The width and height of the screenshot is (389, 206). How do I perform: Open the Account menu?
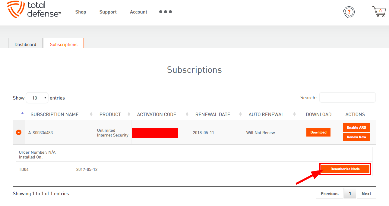[x=138, y=12]
